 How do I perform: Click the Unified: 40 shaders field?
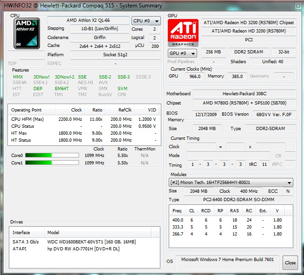tap(272, 62)
